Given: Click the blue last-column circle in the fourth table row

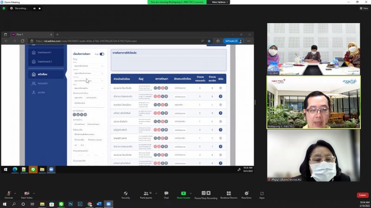Looking at the screenshot, I should pyautogui.click(x=221, y=113).
